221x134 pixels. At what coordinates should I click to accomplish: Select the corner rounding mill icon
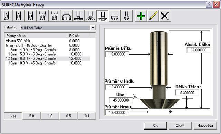114,16
